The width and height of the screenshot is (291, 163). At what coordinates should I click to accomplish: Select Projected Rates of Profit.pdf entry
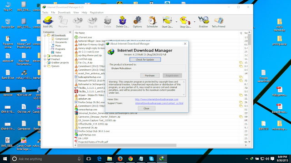click(x=93, y=142)
